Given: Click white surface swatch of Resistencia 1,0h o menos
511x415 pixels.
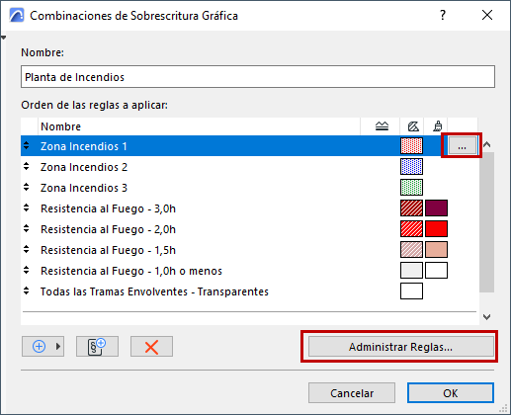Looking at the screenshot, I should pyautogui.click(x=436, y=271).
